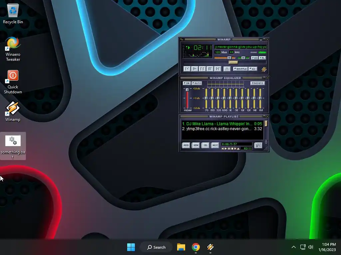Click mini Play button in playlist window
Screen dimensions: 341x255
pyautogui.click(x=226, y=149)
